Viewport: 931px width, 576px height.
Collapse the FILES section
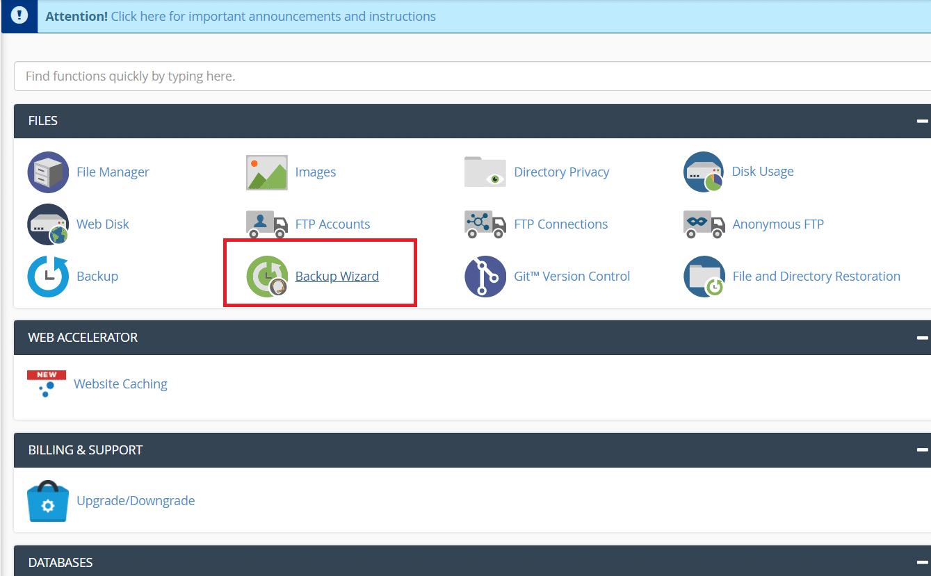[x=922, y=121]
